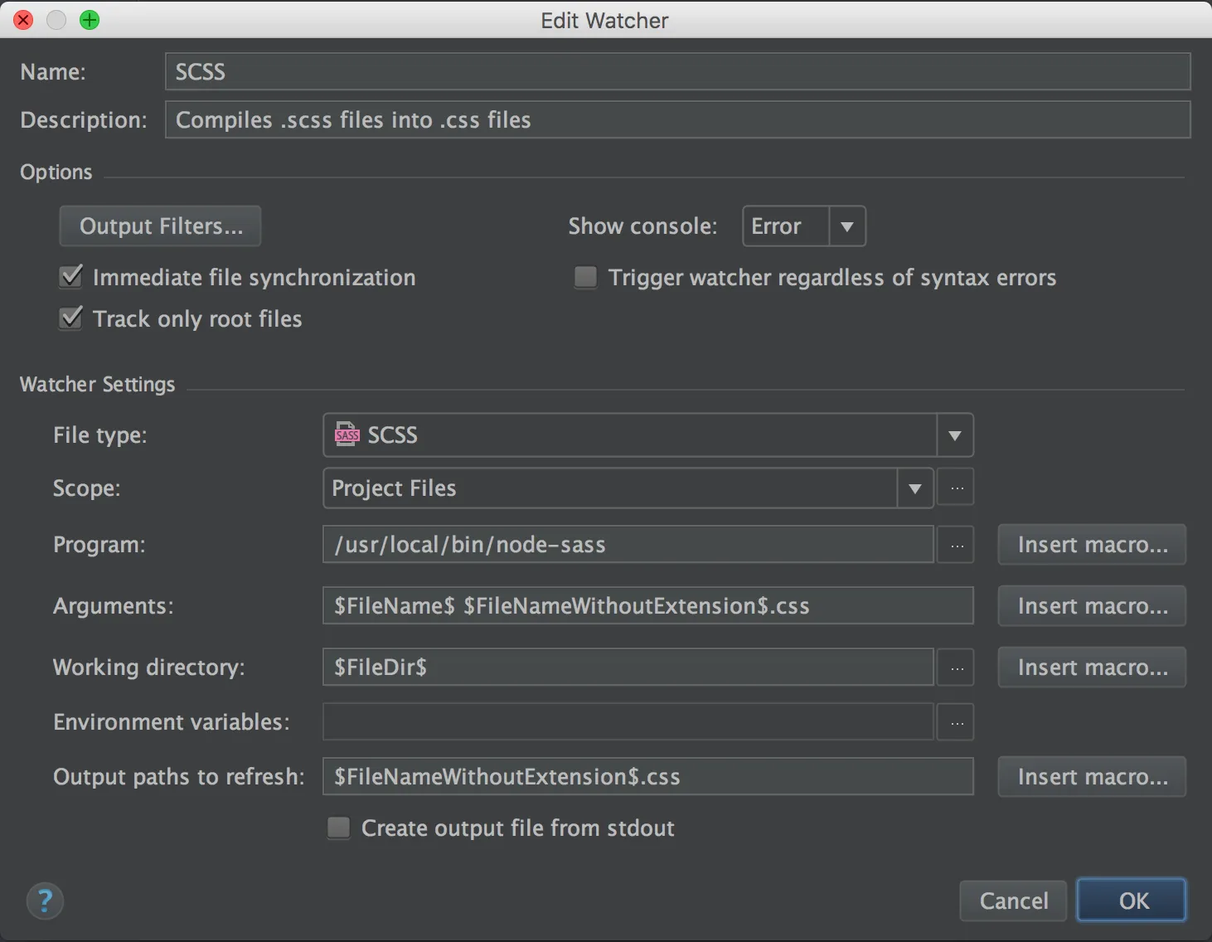Open the Scope Project Files dropdown

914,488
